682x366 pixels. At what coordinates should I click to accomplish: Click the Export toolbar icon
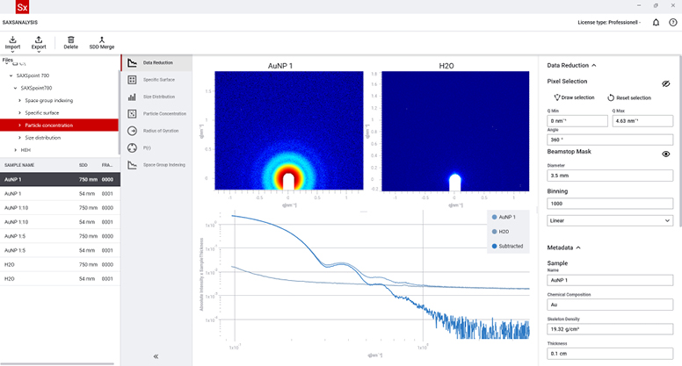[x=39, y=39]
